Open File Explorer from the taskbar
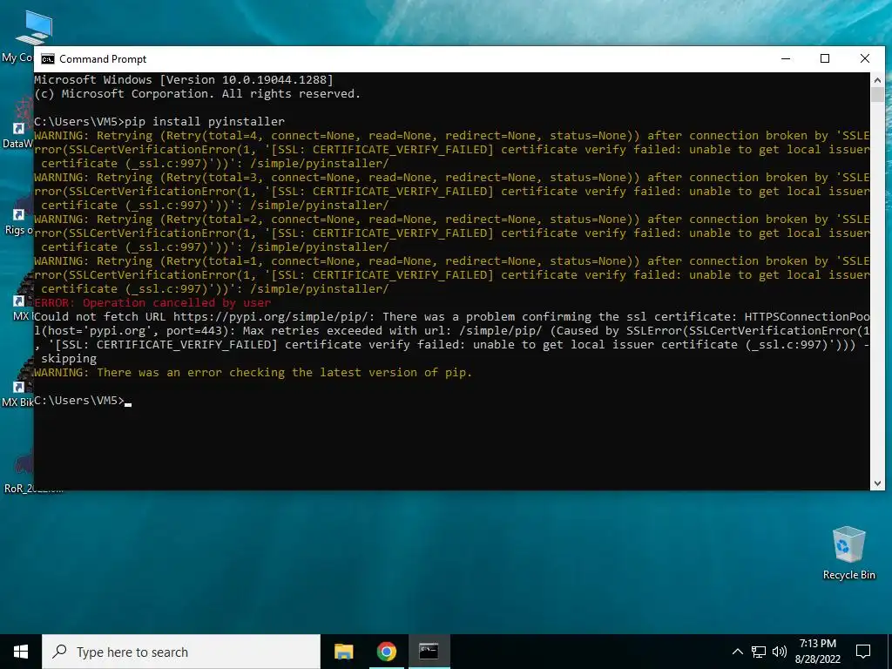 tap(343, 652)
